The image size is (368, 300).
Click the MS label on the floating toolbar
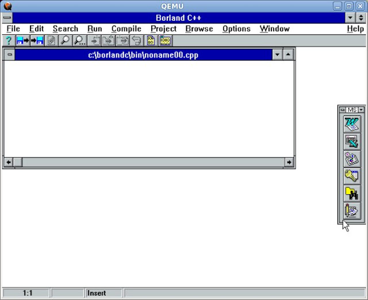(x=352, y=110)
